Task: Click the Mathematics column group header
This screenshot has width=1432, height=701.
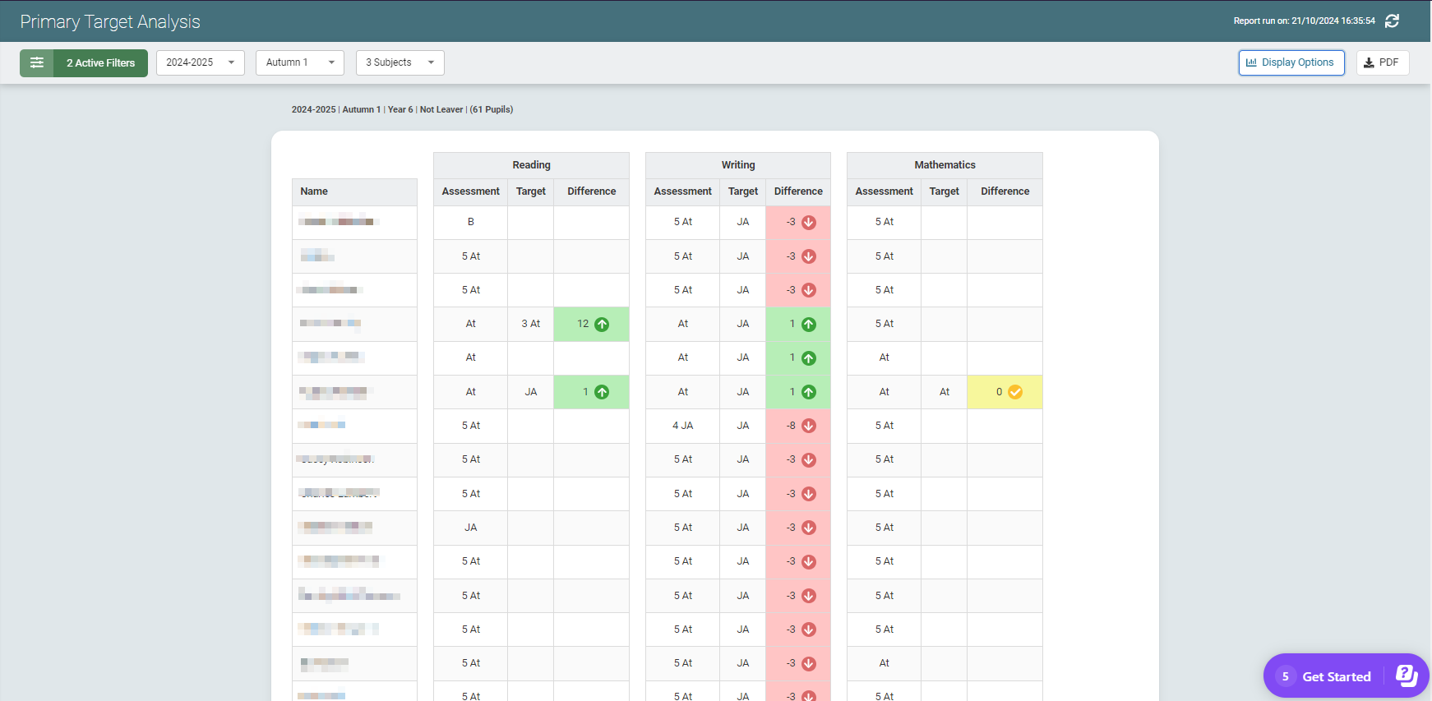Action: coord(945,165)
